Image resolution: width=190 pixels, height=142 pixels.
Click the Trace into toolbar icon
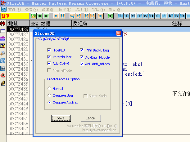[86, 16]
